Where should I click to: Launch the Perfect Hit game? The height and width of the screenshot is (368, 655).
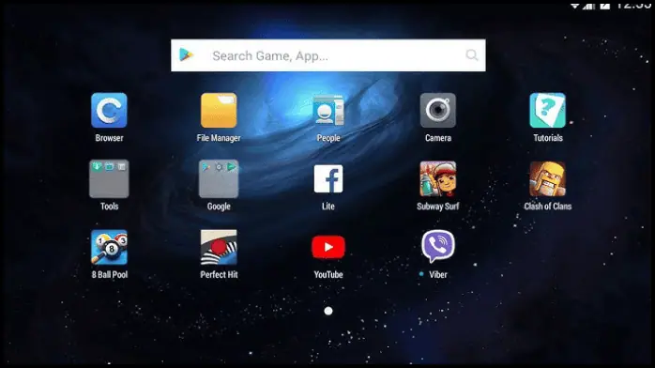point(219,247)
